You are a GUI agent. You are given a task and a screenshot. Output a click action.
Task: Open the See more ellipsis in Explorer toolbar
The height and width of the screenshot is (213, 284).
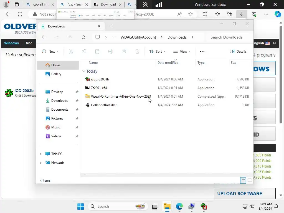[x=202, y=51]
